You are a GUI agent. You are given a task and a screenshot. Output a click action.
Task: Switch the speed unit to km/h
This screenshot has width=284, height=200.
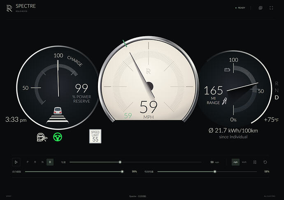[x=244, y=162]
